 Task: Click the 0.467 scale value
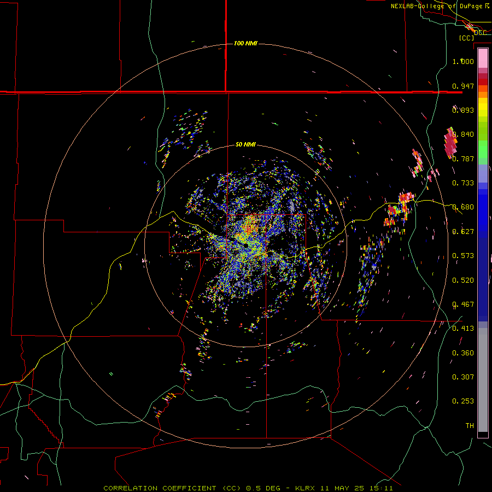tap(463, 304)
